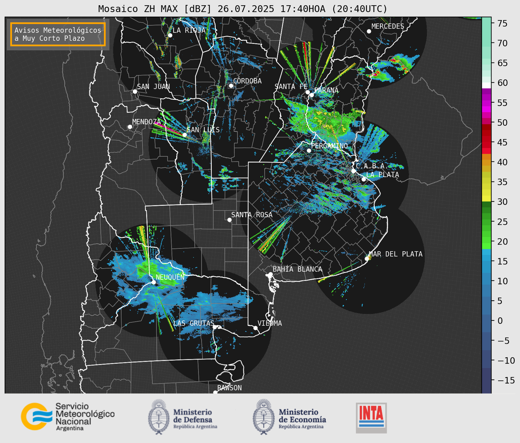Click the green 25 dBZ color band
The width and height of the screenshot is (520, 443).
[x=486, y=222]
